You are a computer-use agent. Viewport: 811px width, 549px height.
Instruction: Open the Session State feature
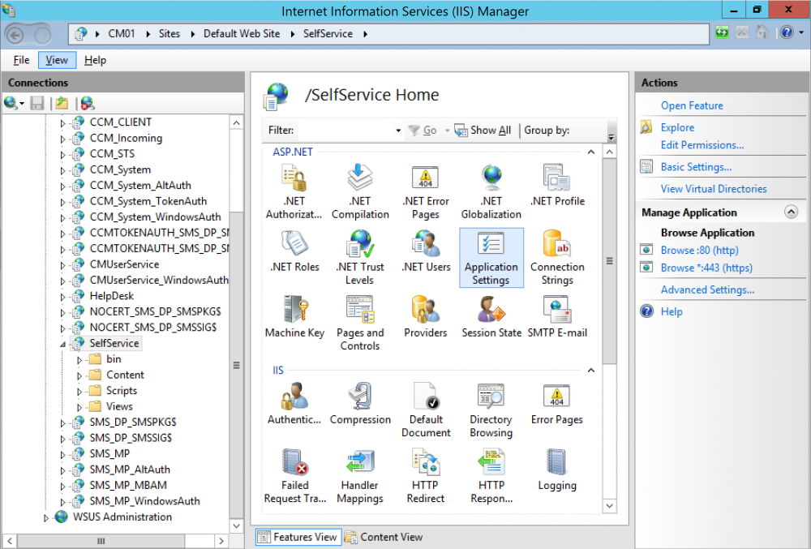point(491,317)
